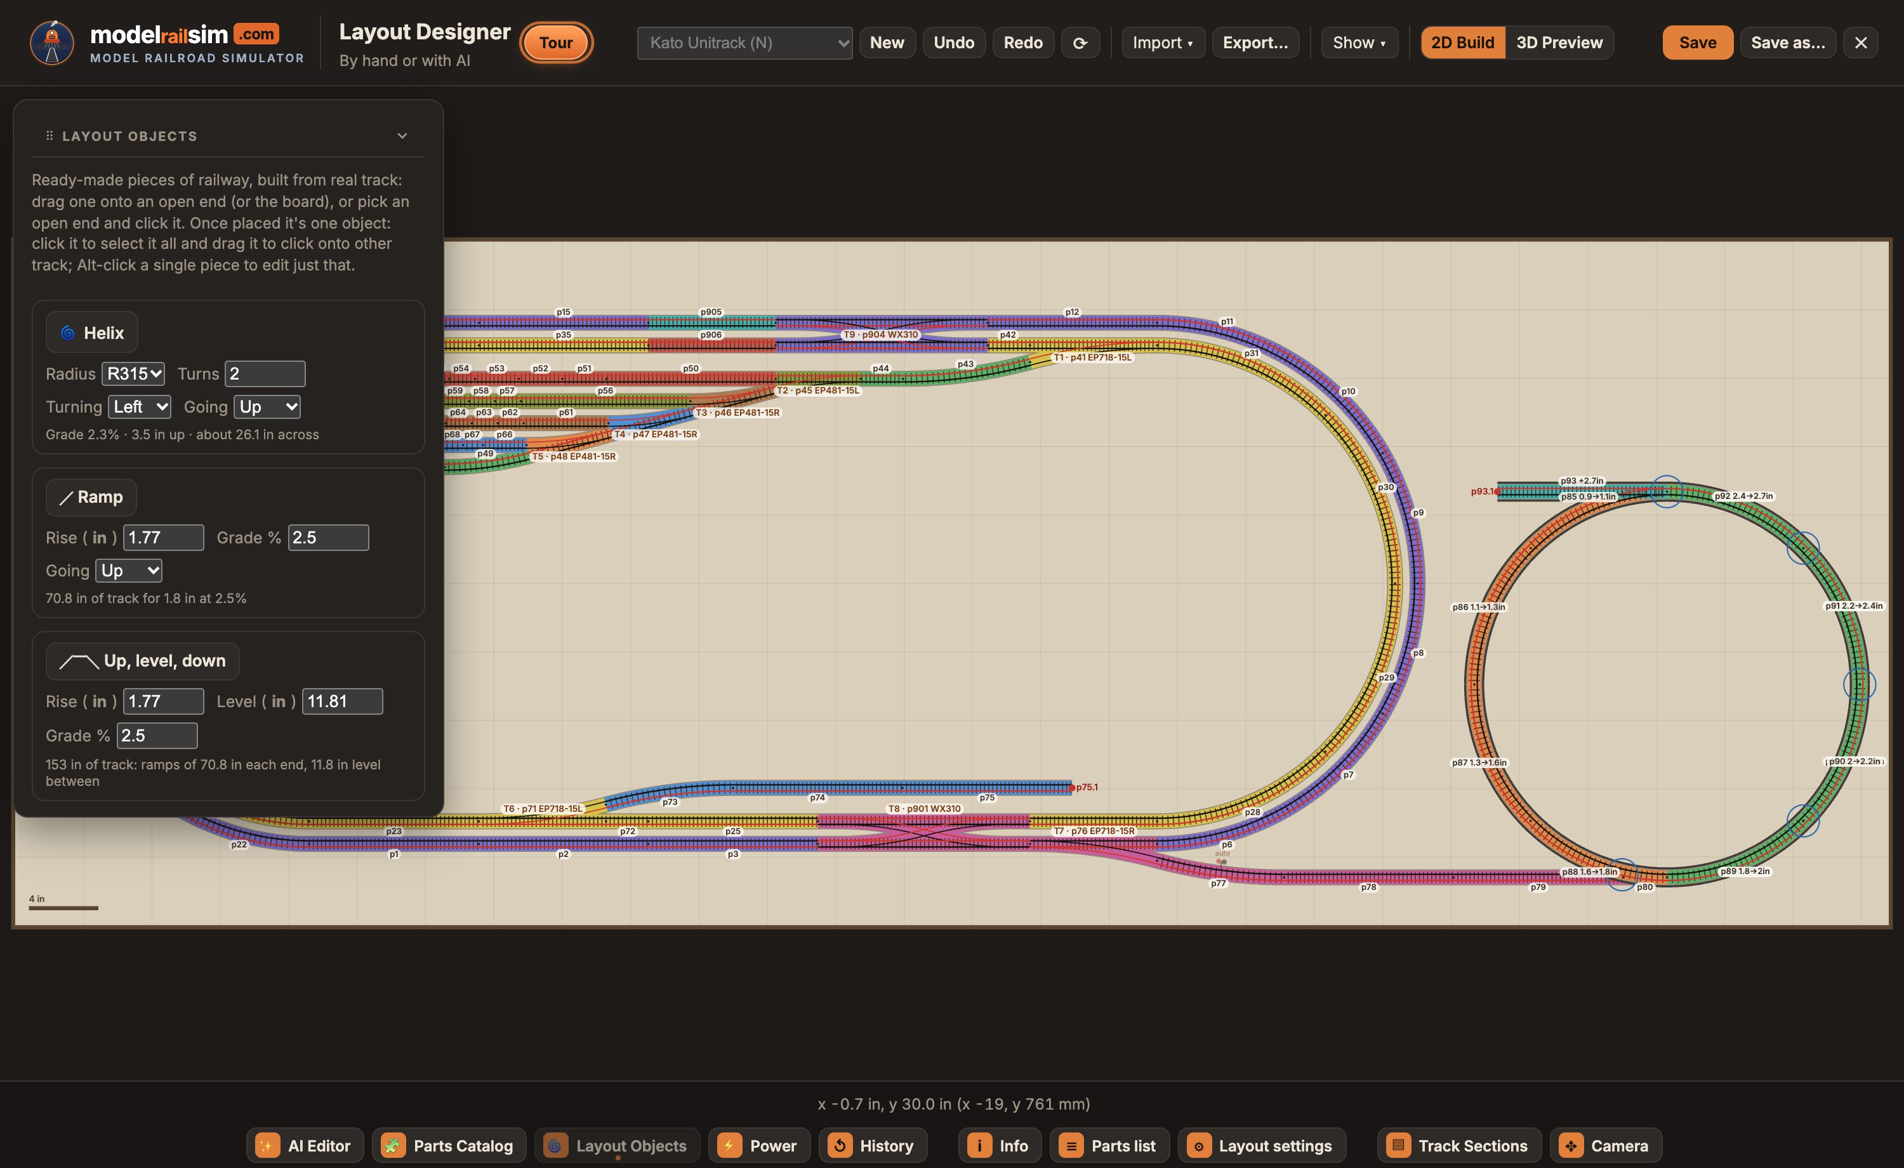The width and height of the screenshot is (1904, 1168).
Task: Select track label T8 · p901 WX310
Action: click(924, 809)
